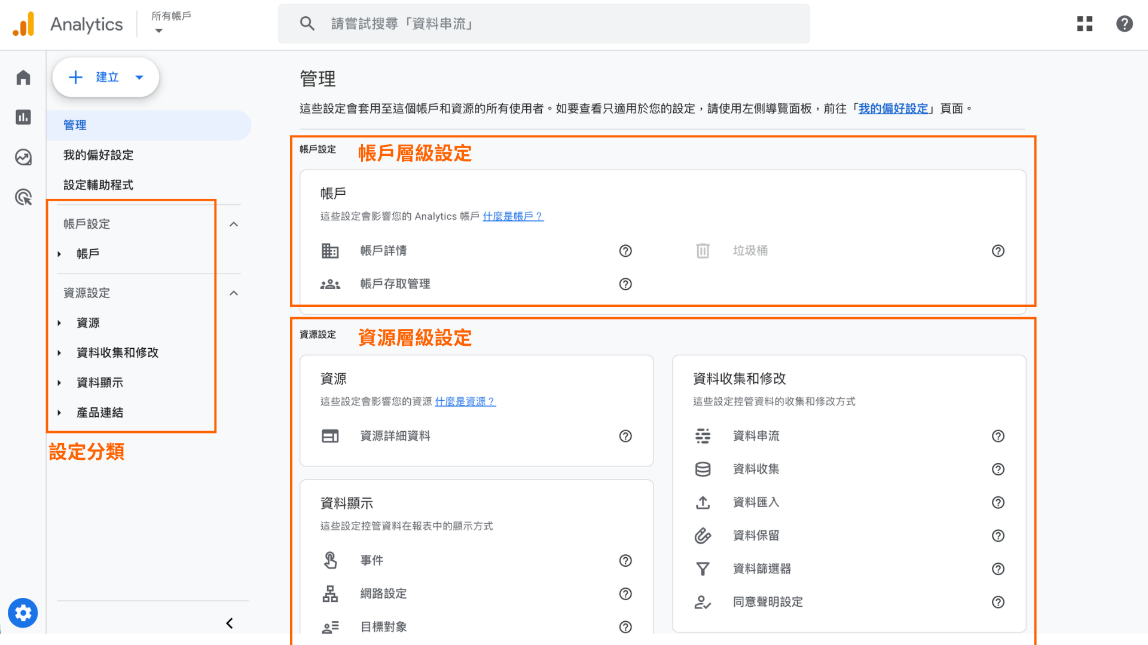1148x645 pixels.
Task: Click the search bar to search
Action: (x=538, y=24)
